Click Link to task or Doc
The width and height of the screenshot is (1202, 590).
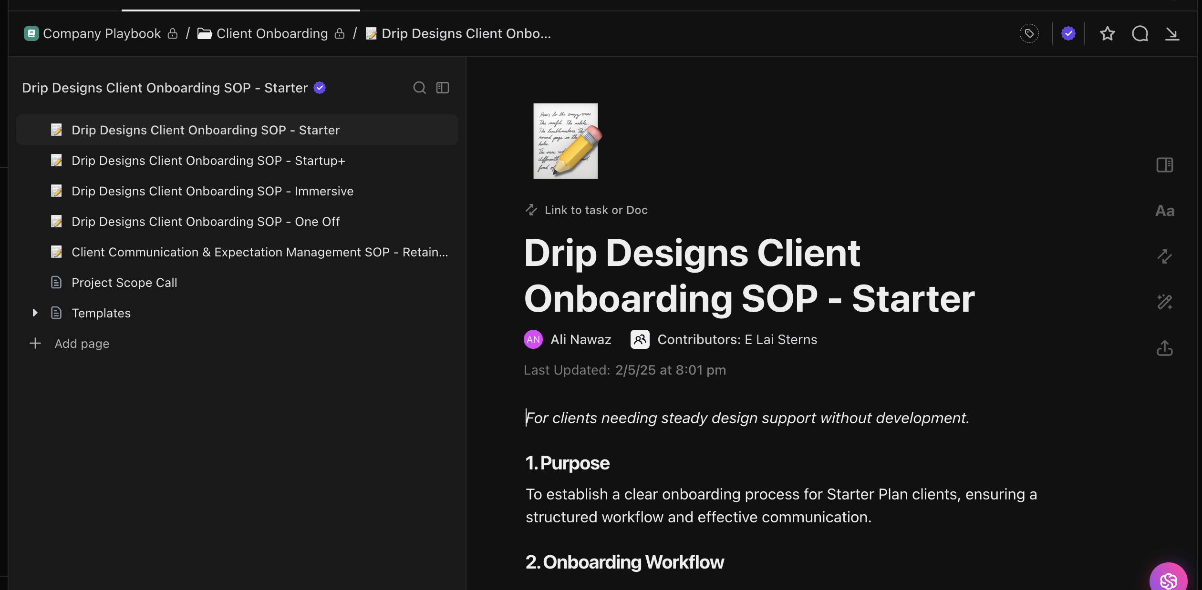tap(595, 210)
